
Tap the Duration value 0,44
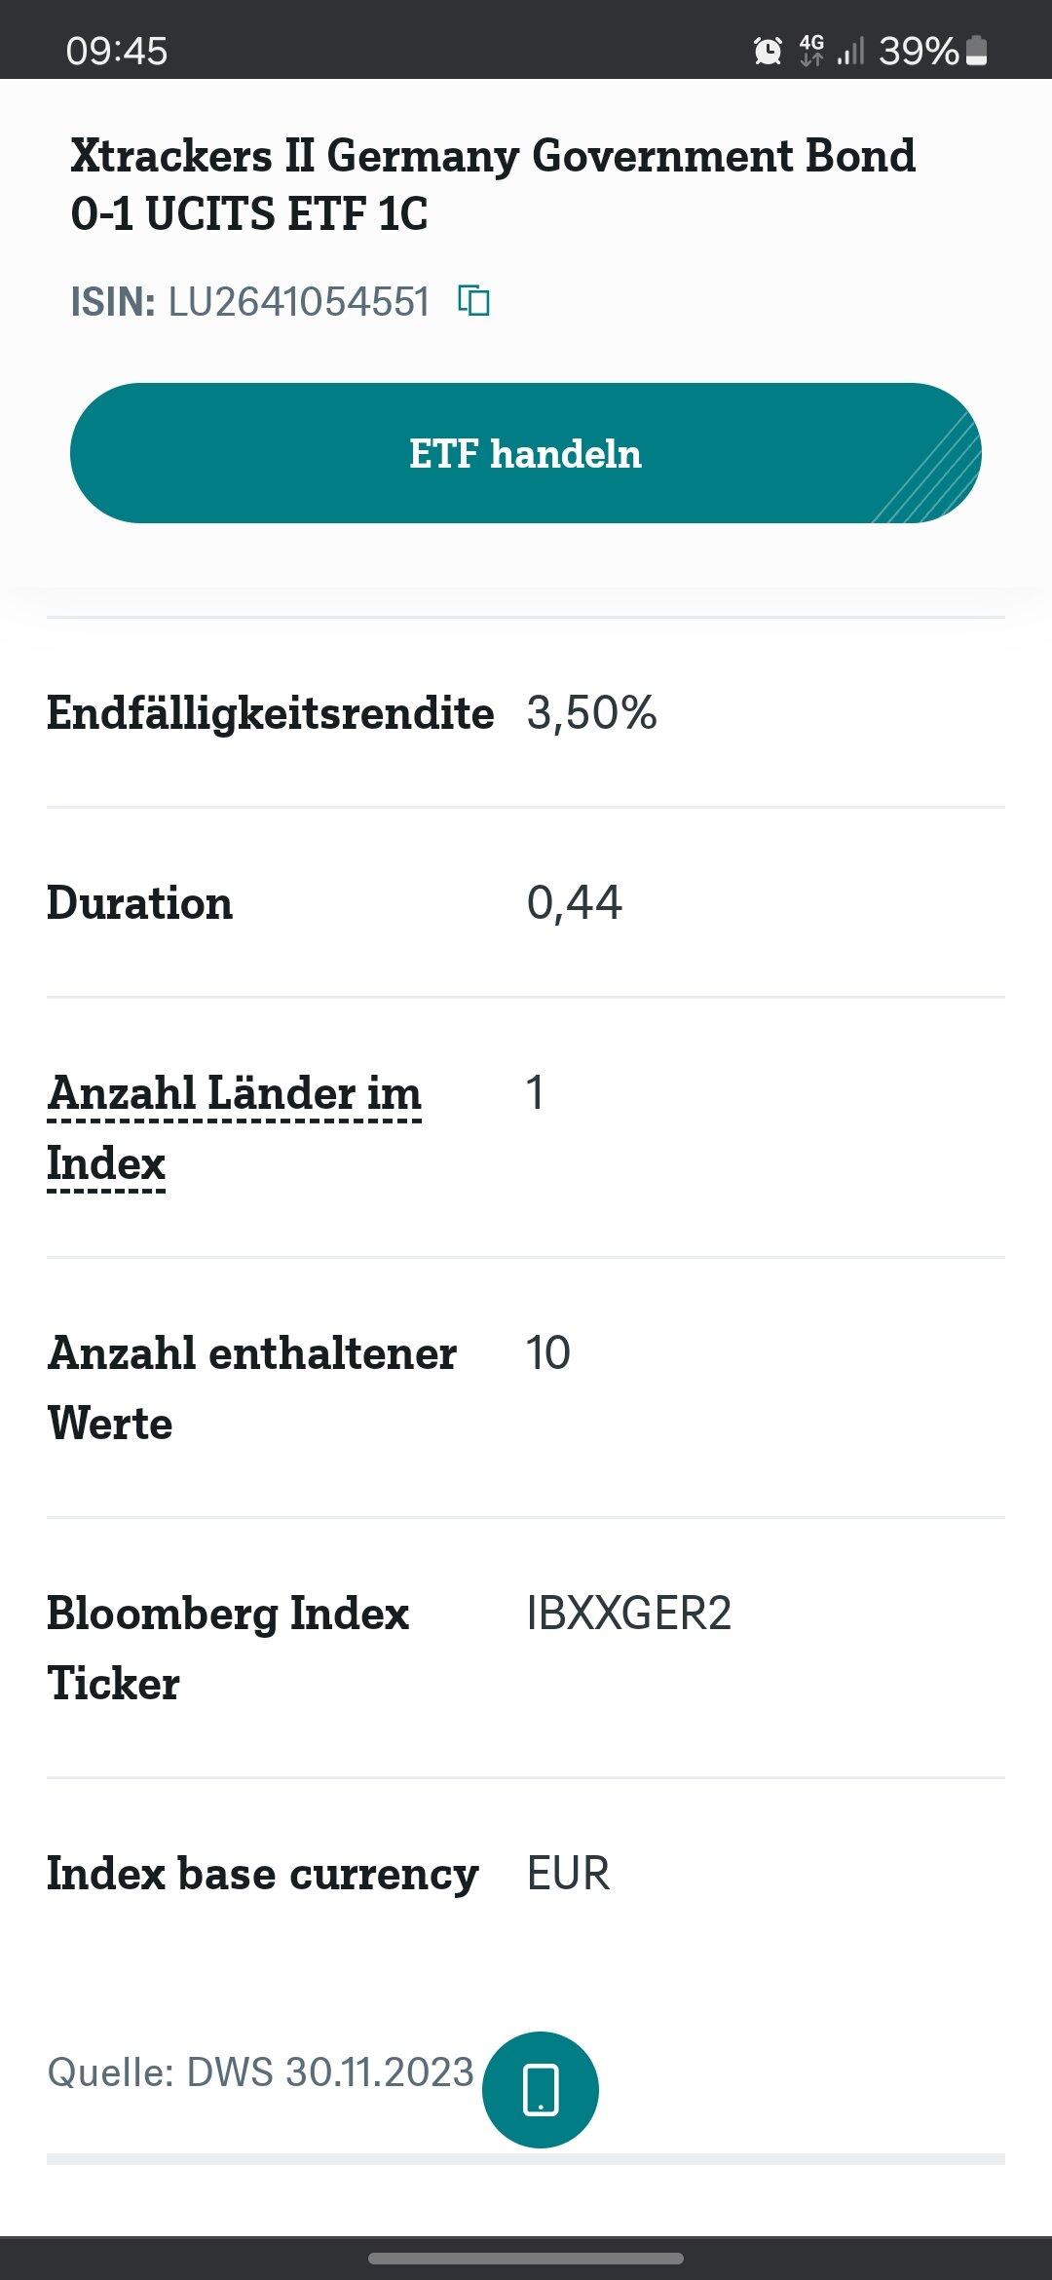pos(574,902)
